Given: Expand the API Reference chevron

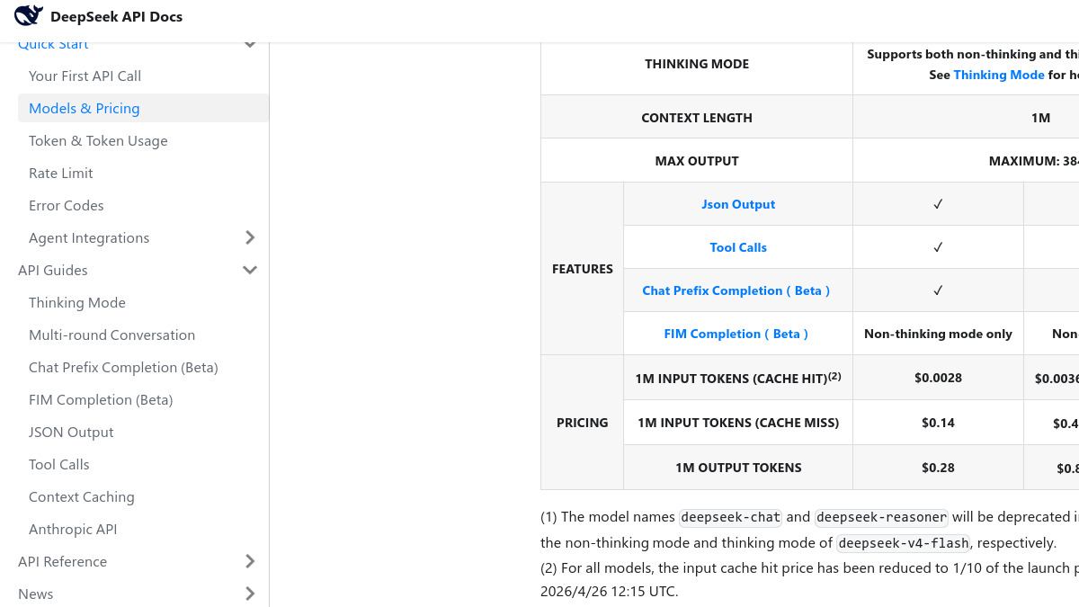Looking at the screenshot, I should (x=250, y=561).
